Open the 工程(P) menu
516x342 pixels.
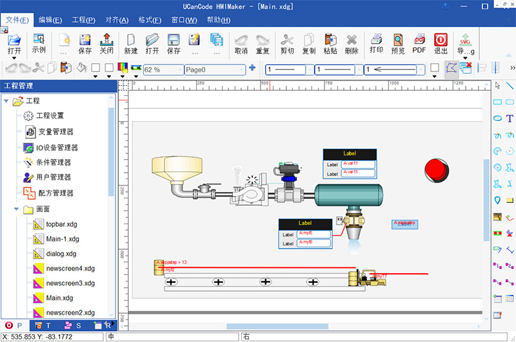pyautogui.click(x=83, y=20)
